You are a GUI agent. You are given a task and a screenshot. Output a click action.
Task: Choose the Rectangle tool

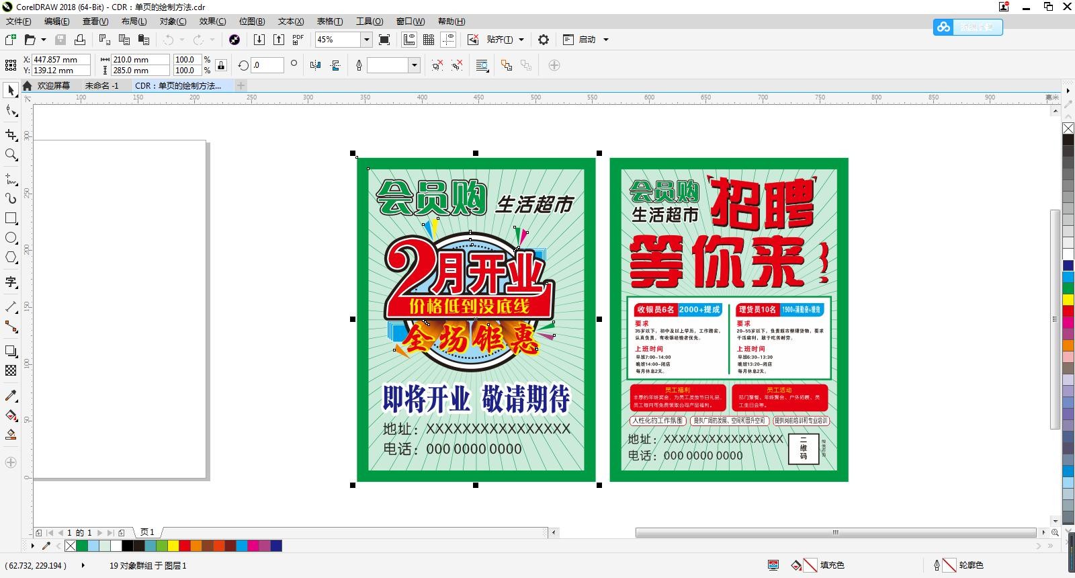[x=11, y=218]
